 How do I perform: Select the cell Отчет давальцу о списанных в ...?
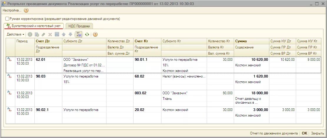(251, 100)
